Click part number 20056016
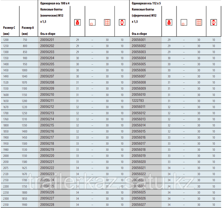Viewport: 222px width, 208px height. (x=139, y=137)
